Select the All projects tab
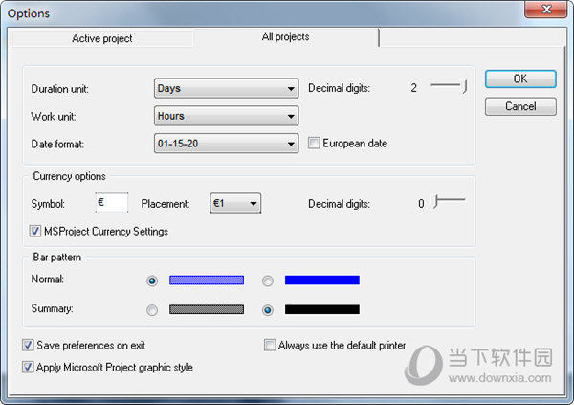 [286, 37]
